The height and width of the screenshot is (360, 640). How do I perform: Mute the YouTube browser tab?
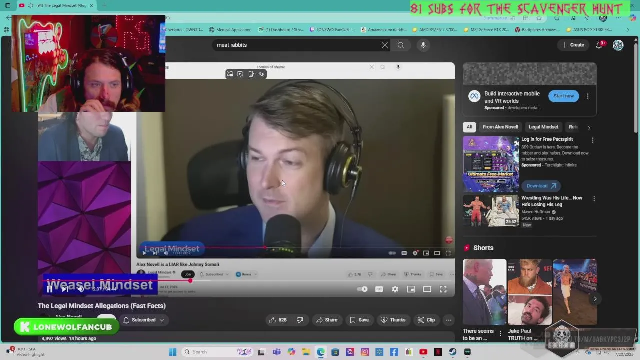30,5
